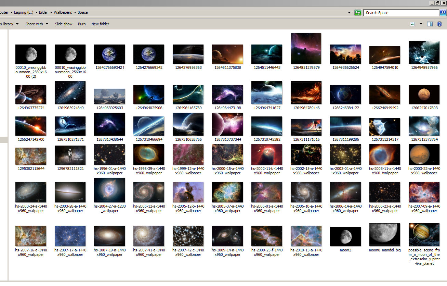Click the 1295382115644 file name
Screen dimensions: 447x286
point(31,169)
